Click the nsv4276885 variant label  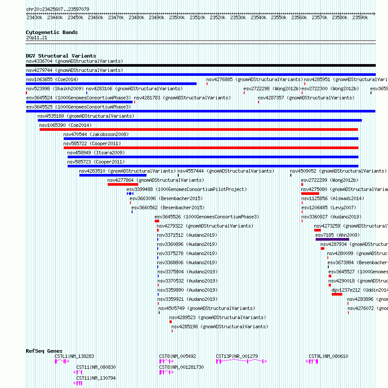pos(255,79)
